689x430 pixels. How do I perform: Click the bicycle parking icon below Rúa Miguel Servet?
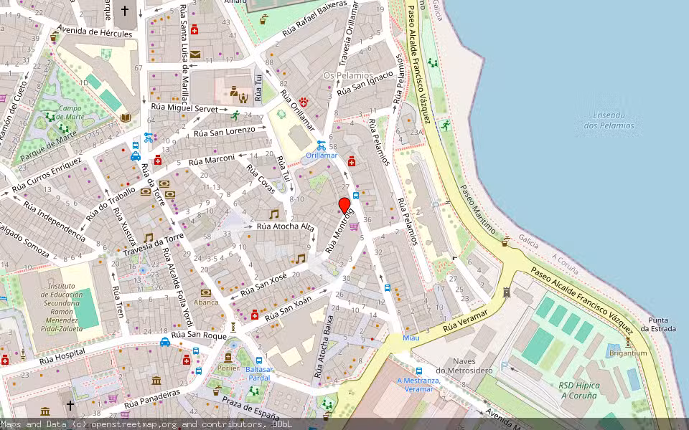click(149, 138)
